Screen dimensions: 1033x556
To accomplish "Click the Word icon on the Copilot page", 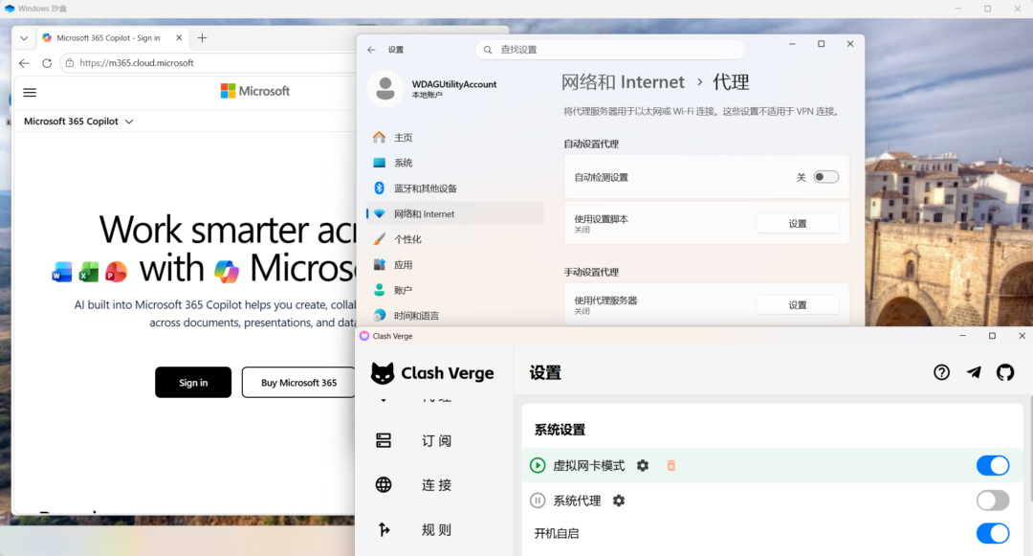I will (x=62, y=272).
